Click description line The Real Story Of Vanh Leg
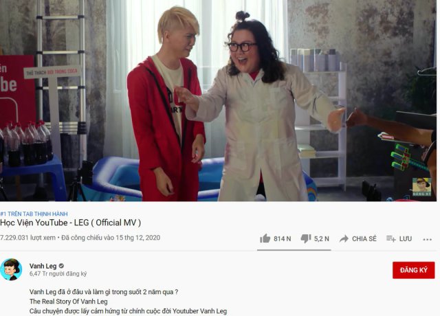 [x=69, y=302]
